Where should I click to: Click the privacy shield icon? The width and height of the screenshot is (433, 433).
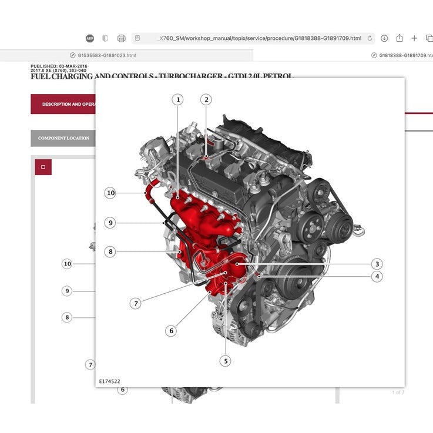point(105,38)
